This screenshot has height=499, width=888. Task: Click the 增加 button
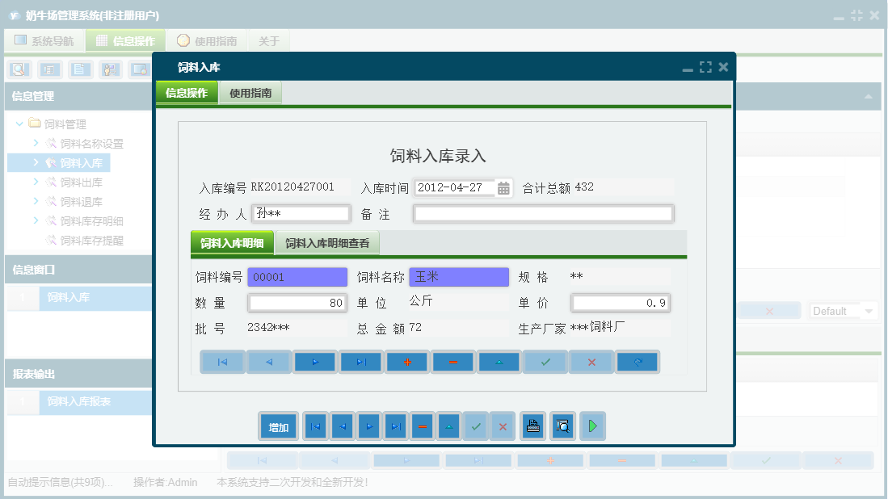(278, 426)
